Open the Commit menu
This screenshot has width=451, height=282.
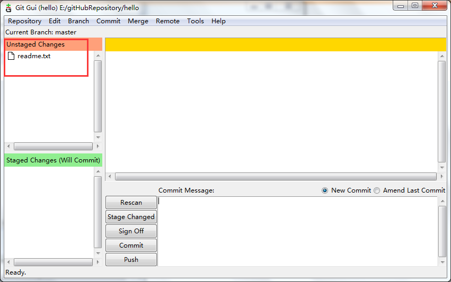coord(108,21)
